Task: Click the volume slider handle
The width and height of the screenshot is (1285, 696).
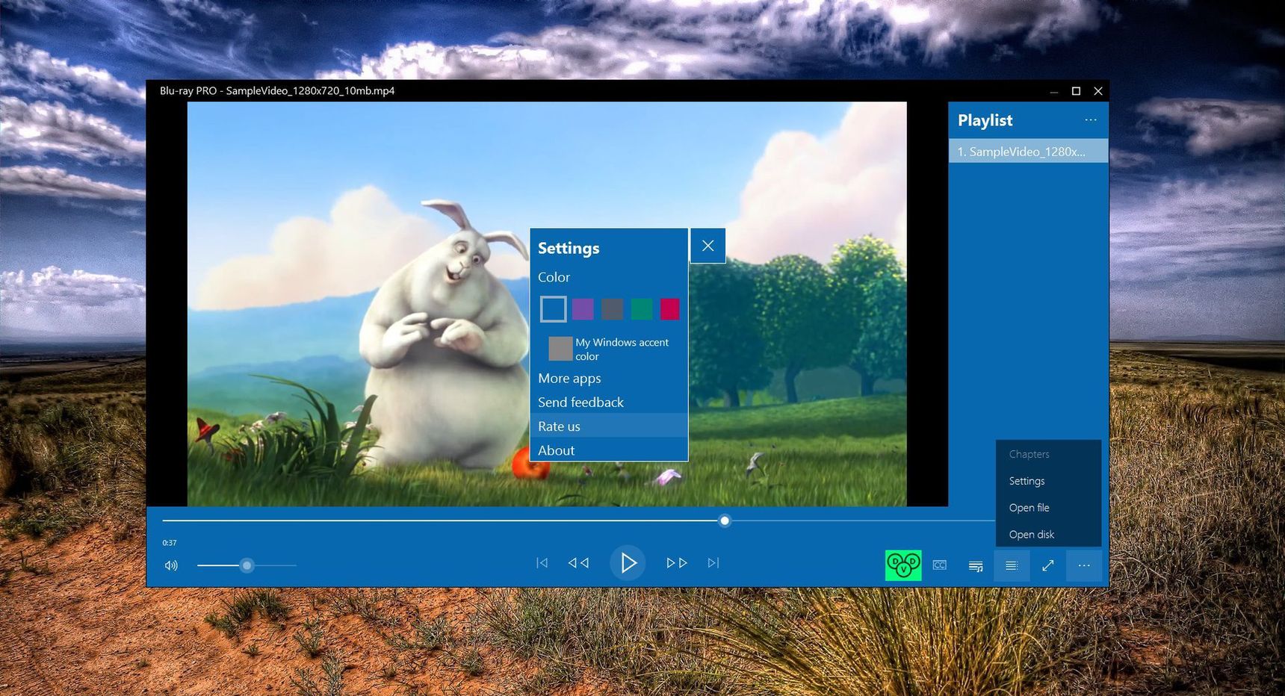Action: pyautogui.click(x=247, y=565)
